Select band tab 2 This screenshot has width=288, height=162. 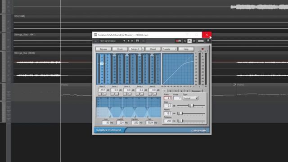(171, 91)
